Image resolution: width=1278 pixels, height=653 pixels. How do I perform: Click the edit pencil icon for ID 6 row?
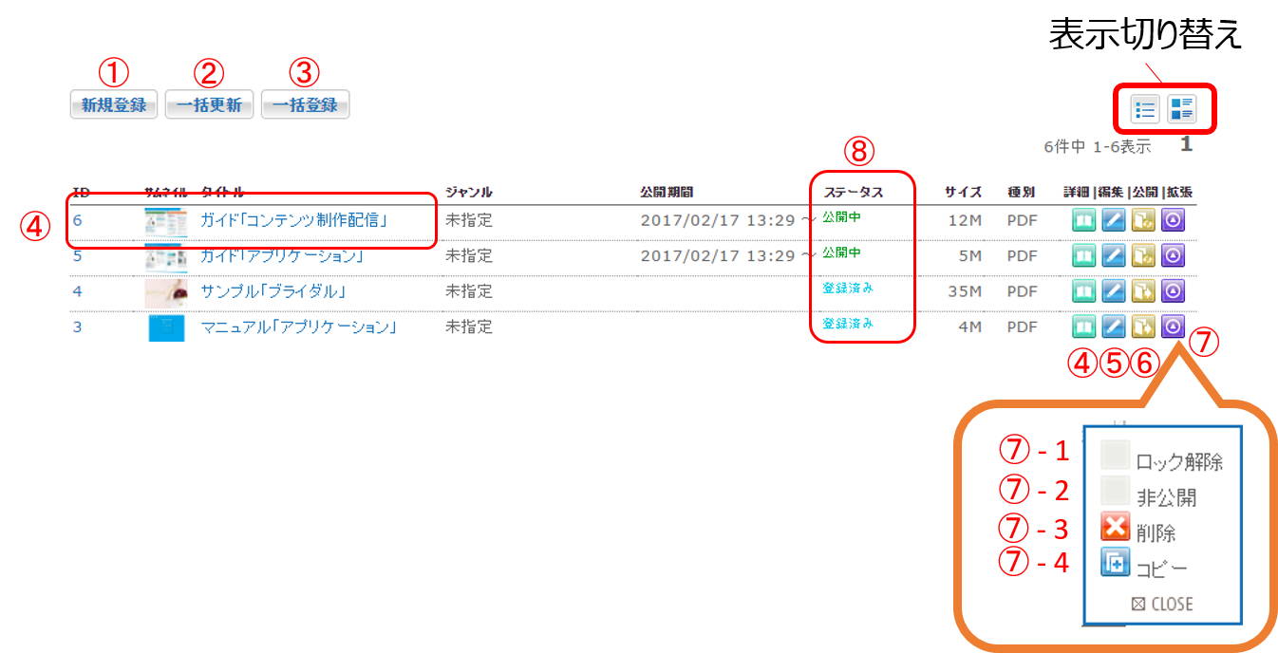pyautogui.click(x=1113, y=221)
